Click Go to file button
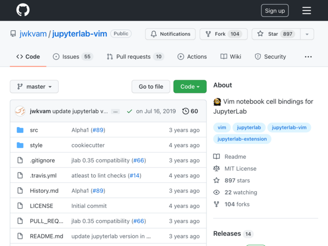328x246 pixels. pyautogui.click(x=151, y=87)
